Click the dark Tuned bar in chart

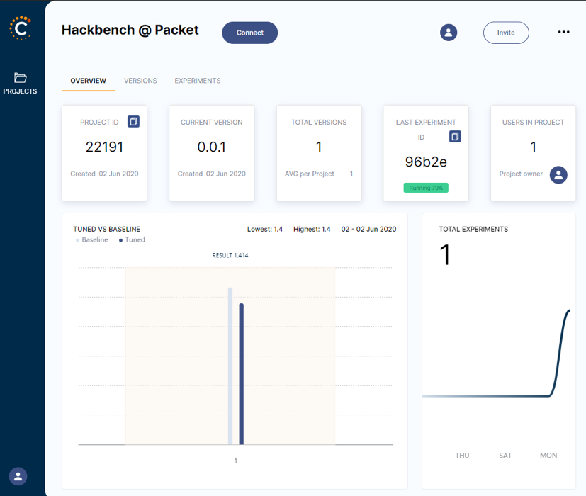coord(242,374)
